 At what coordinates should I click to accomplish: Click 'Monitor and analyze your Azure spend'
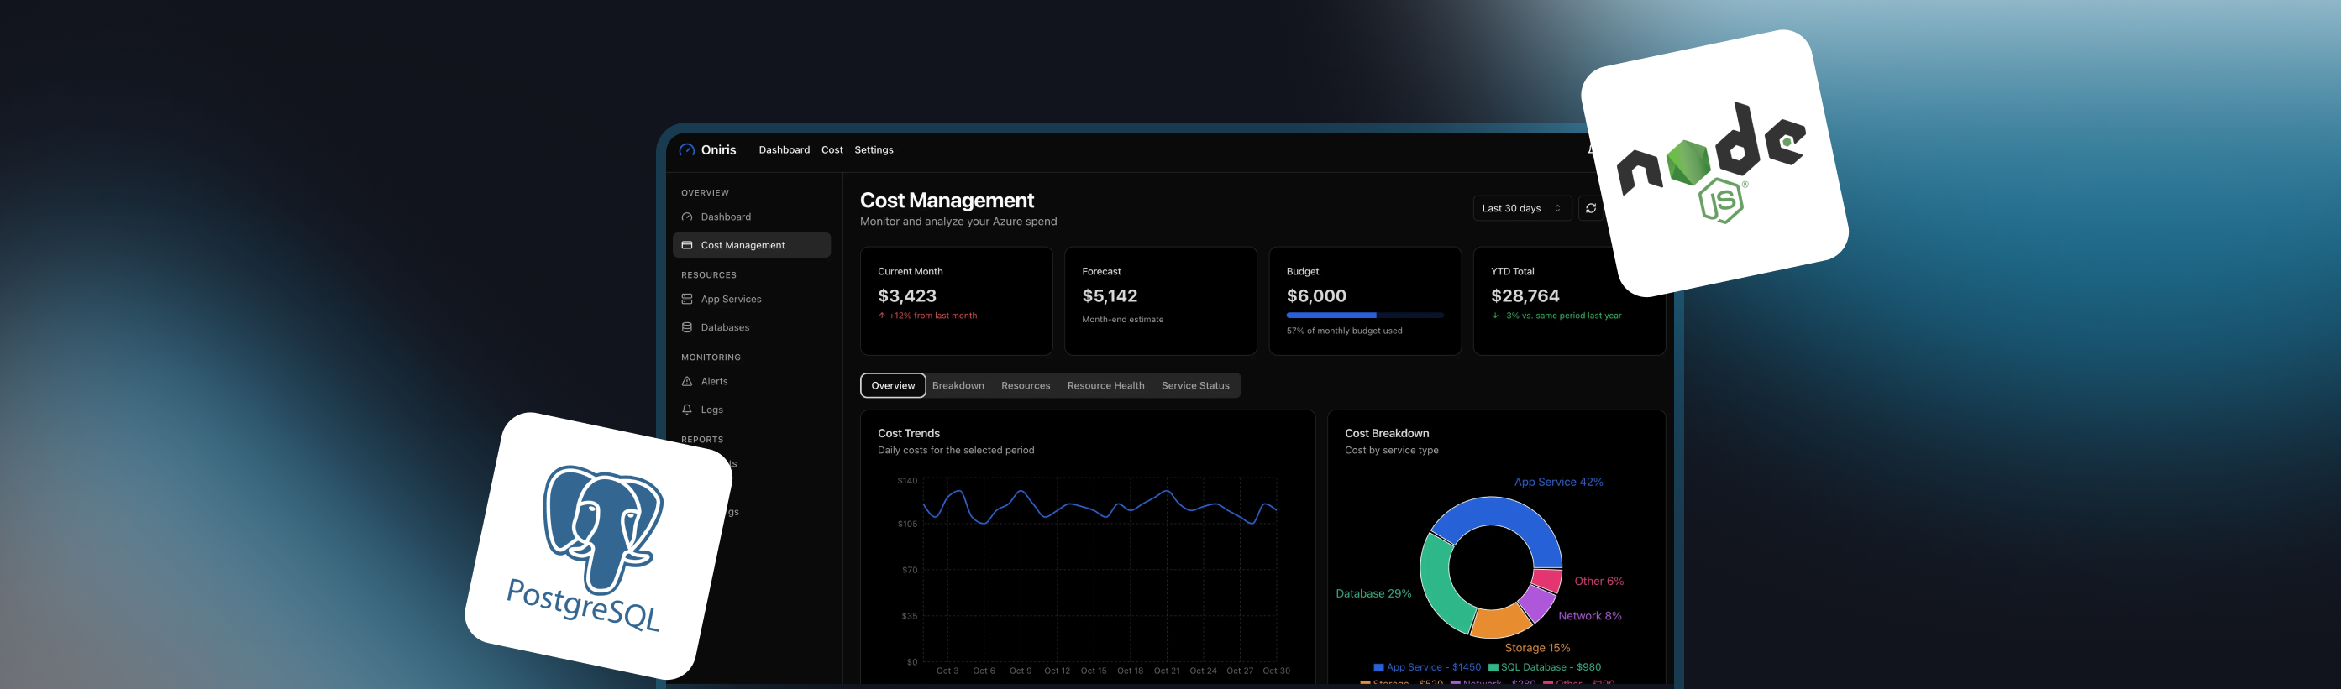pyautogui.click(x=958, y=222)
